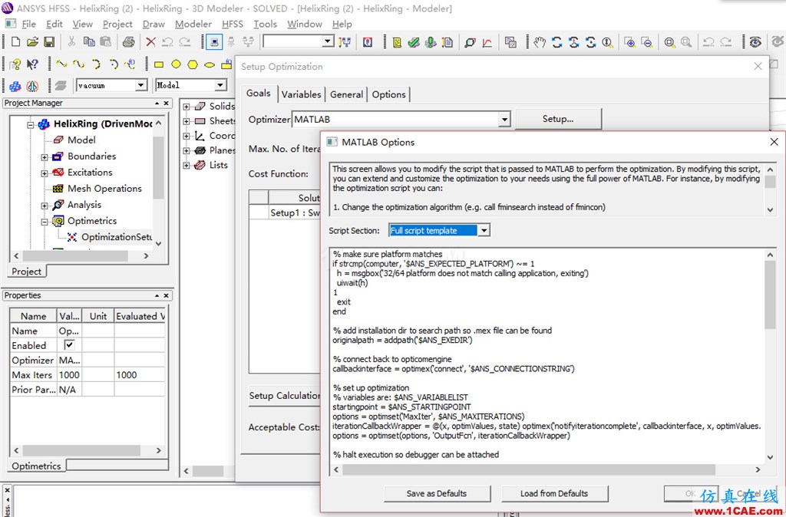The width and height of the screenshot is (786, 517).
Task: Click the blue cubes icon in third toolbar
Action: 15,86
